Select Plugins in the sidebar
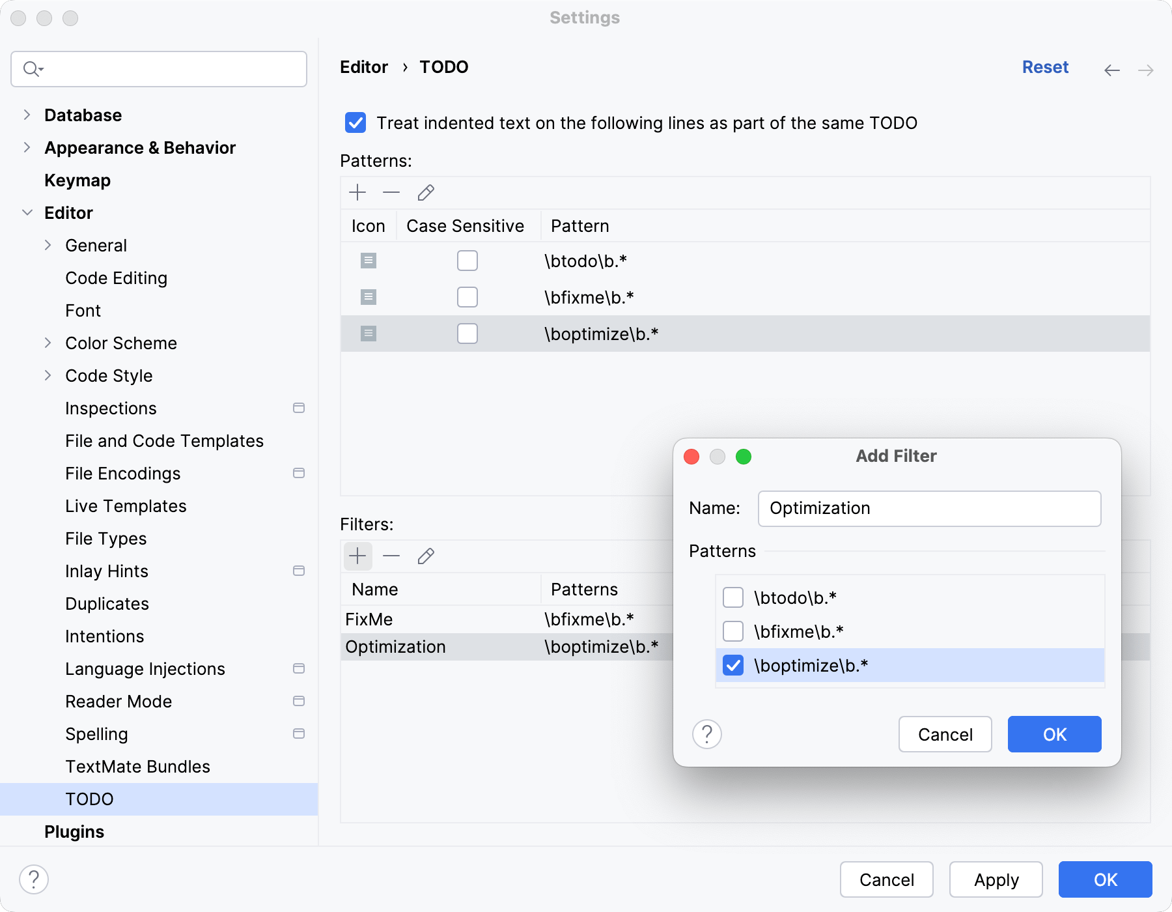The image size is (1172, 912). (x=74, y=831)
